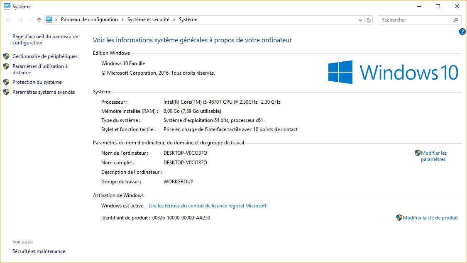
Task: Open Page d'accueil du panneau de configuration
Action: pyautogui.click(x=45, y=39)
